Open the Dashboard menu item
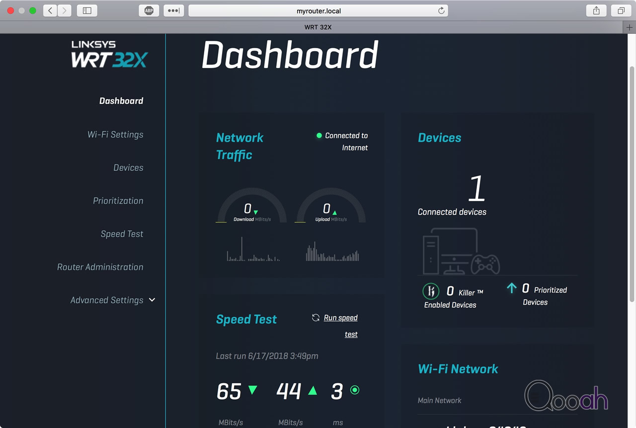This screenshot has width=636, height=428. tap(121, 101)
